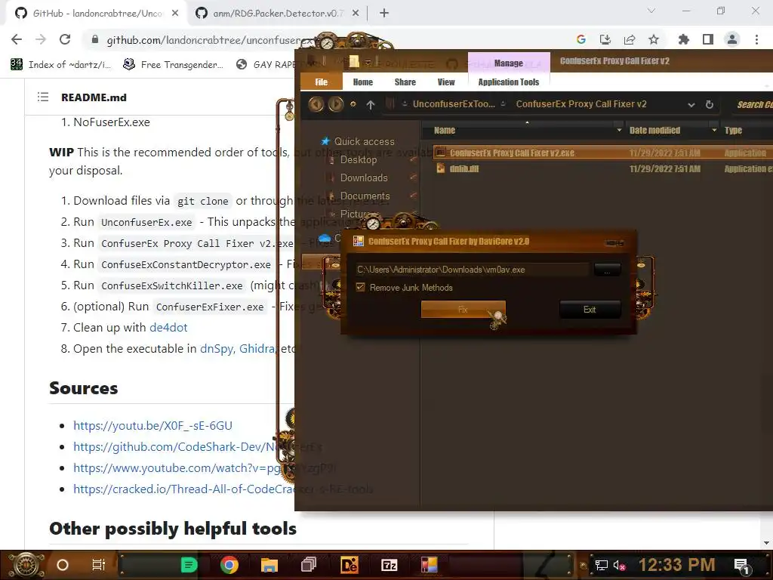Click the share page icon in Chrome's address bar
The height and width of the screenshot is (580, 773).
coord(630,39)
